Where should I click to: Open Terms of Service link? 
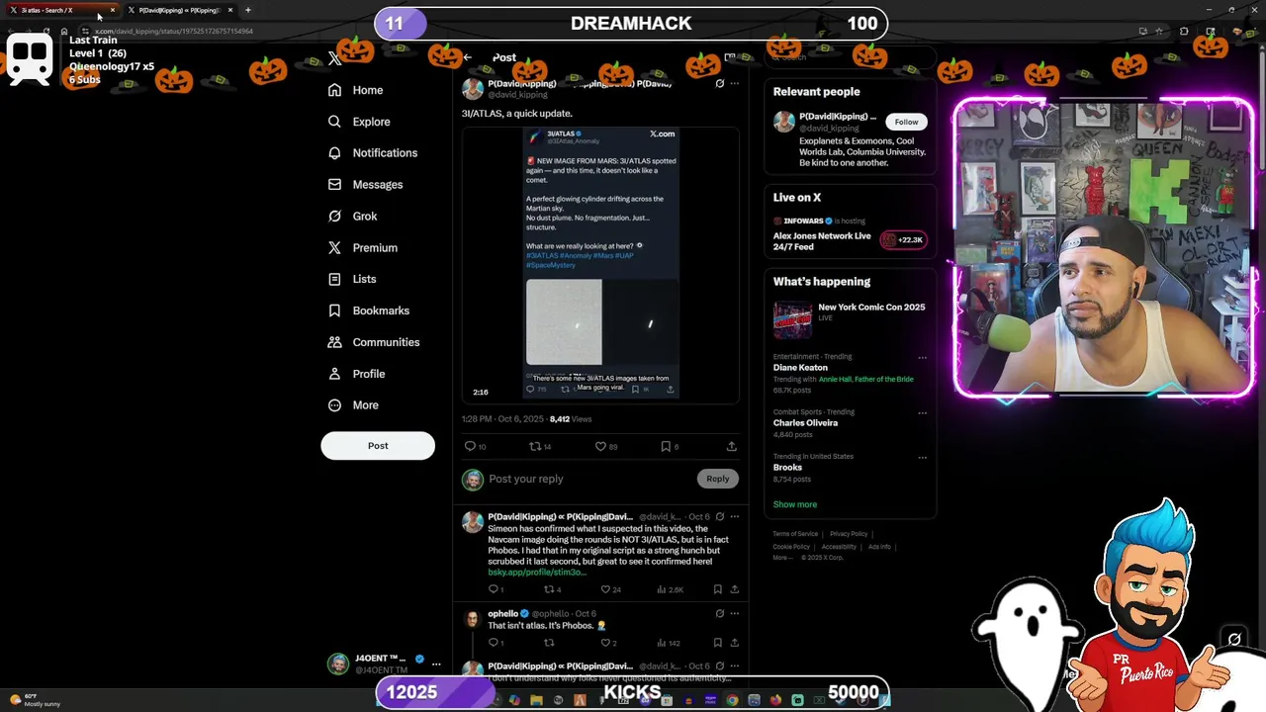[795, 534]
